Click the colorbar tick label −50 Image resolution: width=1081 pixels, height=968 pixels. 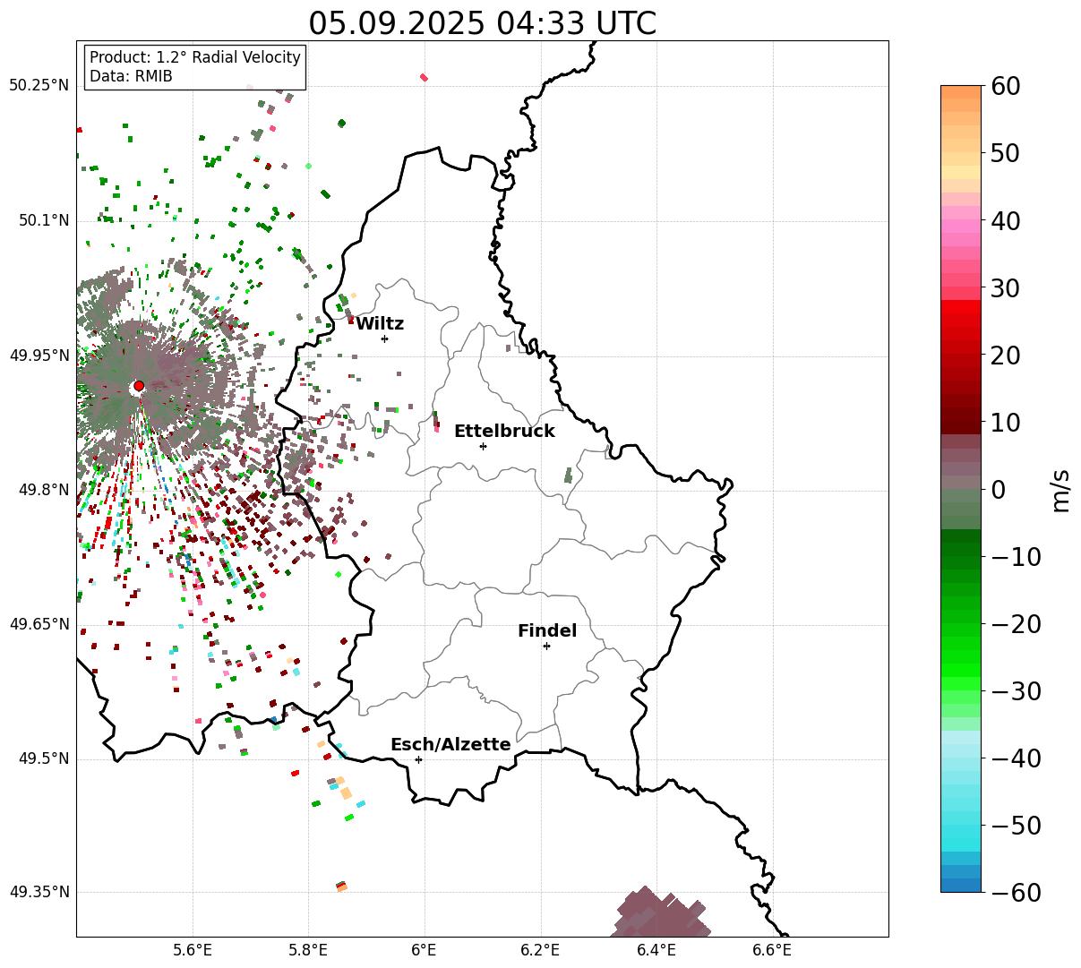click(1016, 826)
